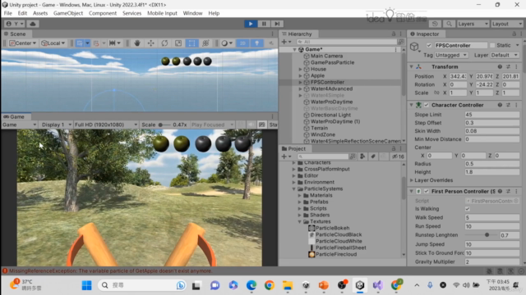Open the draw mode shading dropdown

coord(227,43)
